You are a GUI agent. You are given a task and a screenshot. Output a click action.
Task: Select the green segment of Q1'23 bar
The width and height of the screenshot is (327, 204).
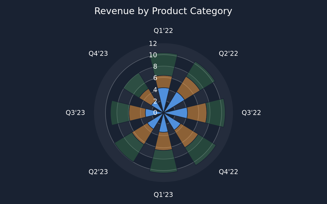(x=163, y=161)
